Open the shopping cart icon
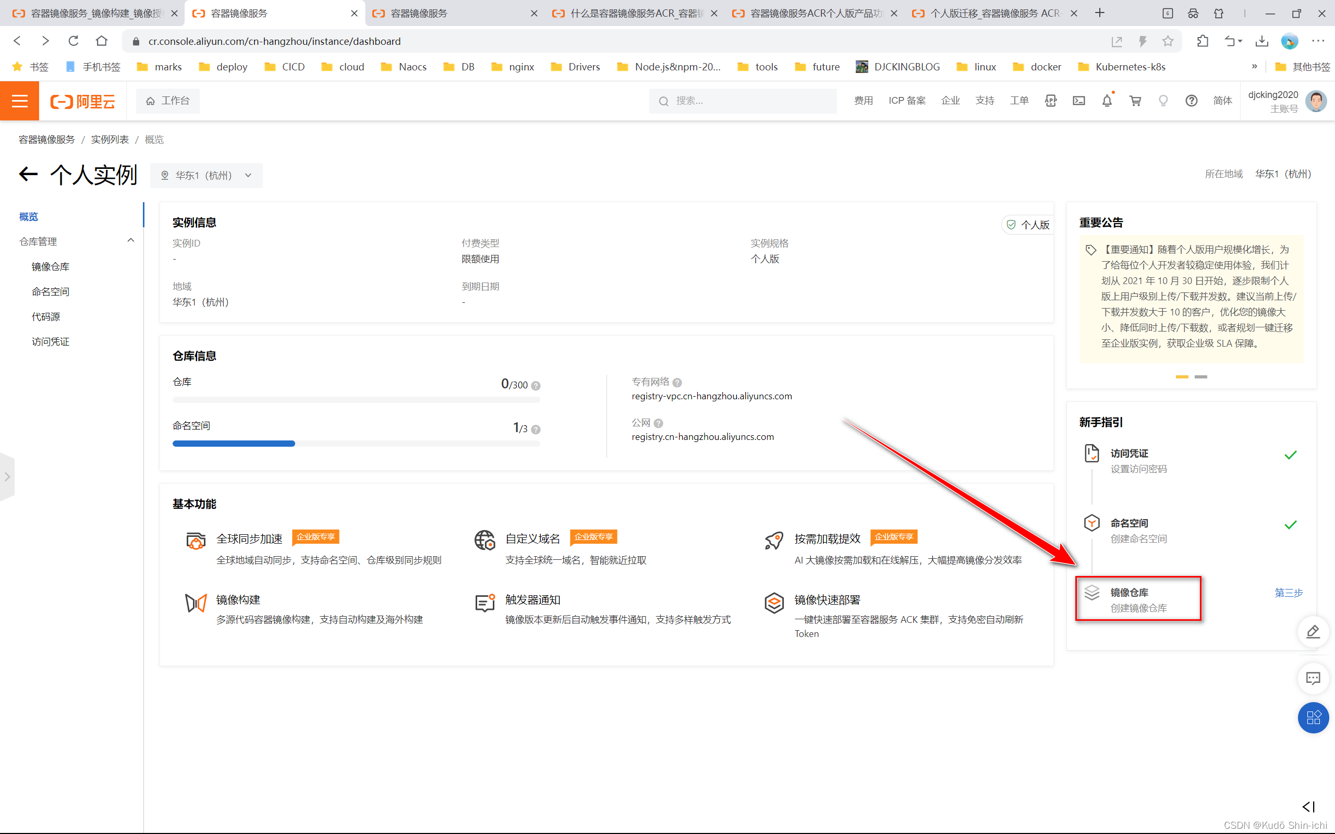This screenshot has height=834, width=1335. 1135,101
